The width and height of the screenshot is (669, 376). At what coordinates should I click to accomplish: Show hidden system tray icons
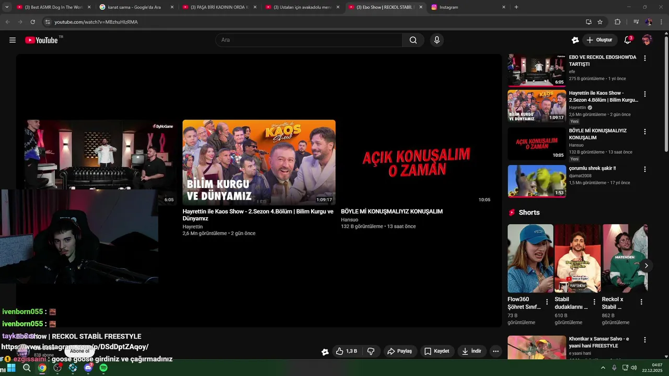coord(603,368)
